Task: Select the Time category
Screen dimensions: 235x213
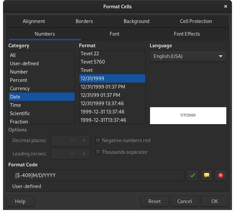Action: click(42, 105)
